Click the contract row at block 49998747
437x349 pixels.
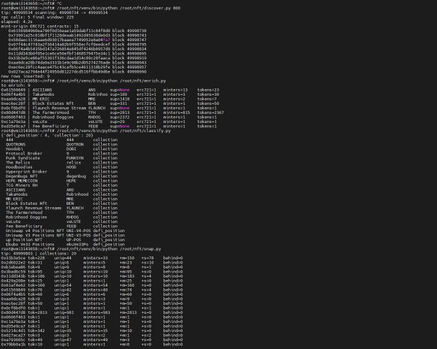click(77, 40)
